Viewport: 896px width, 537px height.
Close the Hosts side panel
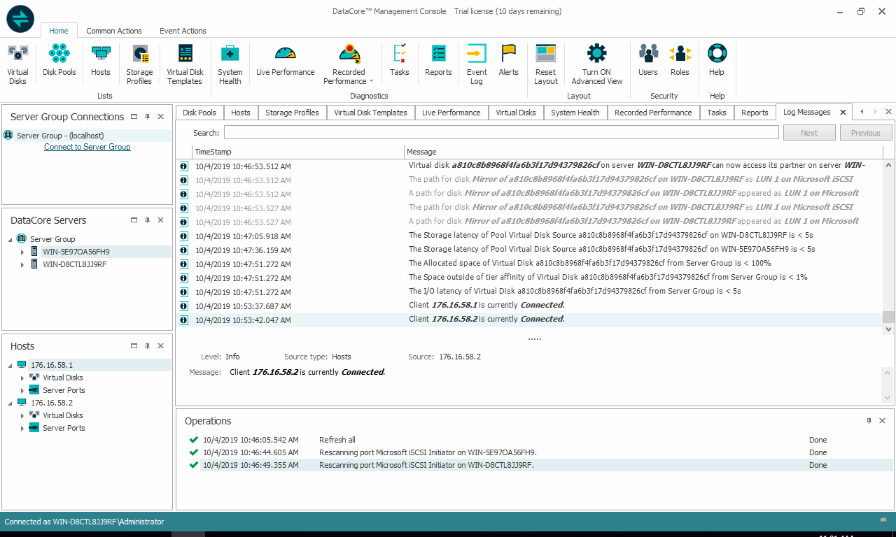160,346
